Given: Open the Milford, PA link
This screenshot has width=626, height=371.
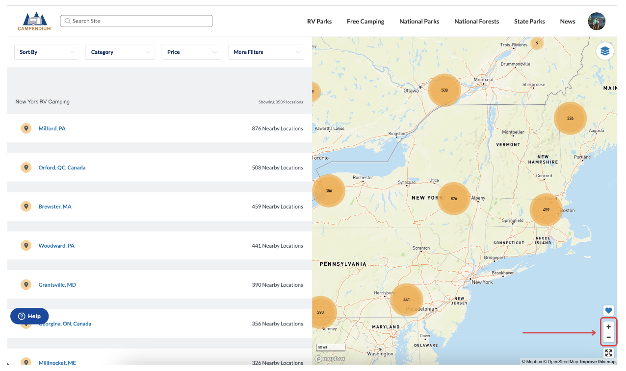Looking at the screenshot, I should click(x=52, y=129).
